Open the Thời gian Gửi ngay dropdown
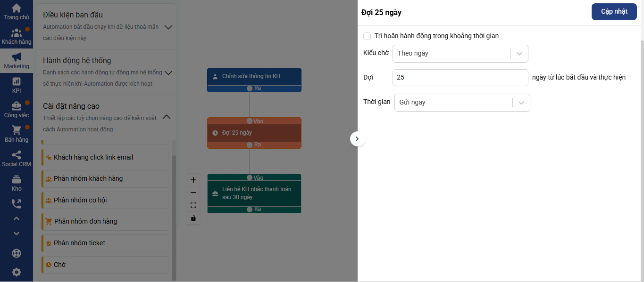This screenshot has height=282, width=644. click(462, 102)
